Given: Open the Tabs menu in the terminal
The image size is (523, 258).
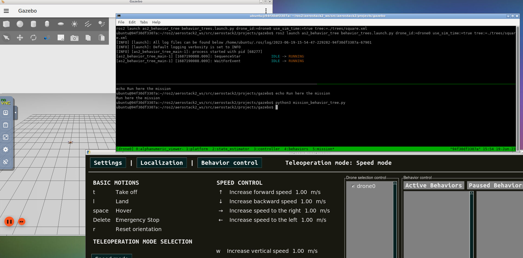Looking at the screenshot, I should (x=144, y=22).
